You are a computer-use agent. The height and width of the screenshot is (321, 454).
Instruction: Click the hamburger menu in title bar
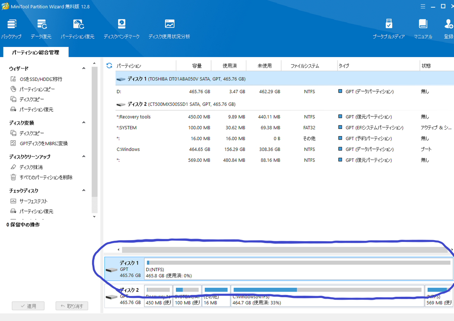[x=423, y=6]
